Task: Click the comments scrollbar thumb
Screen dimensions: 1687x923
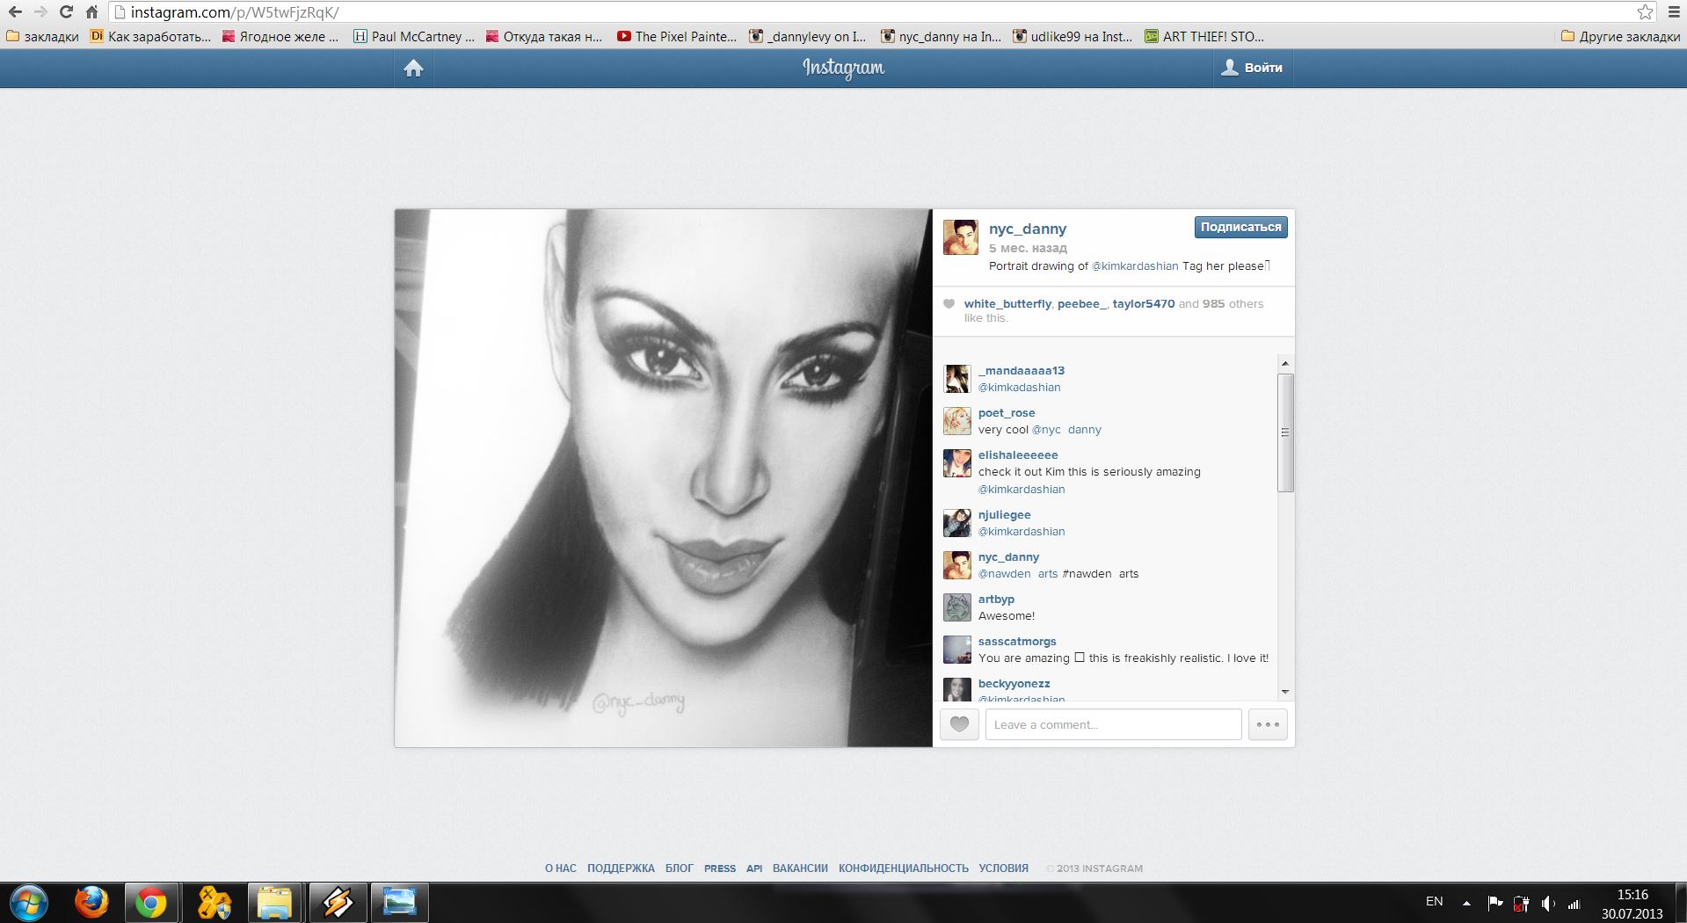Action: click(x=1285, y=432)
